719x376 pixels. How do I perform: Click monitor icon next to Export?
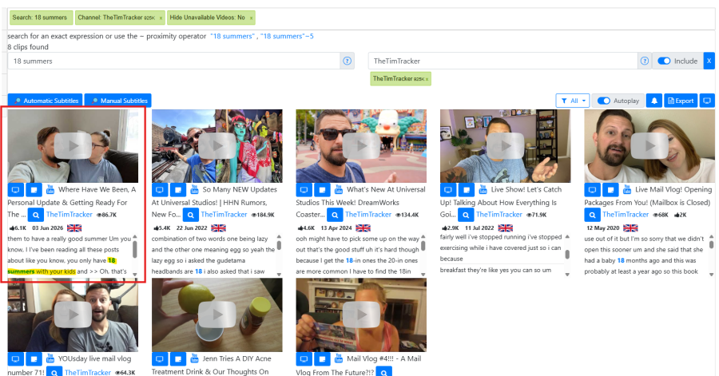click(x=707, y=101)
